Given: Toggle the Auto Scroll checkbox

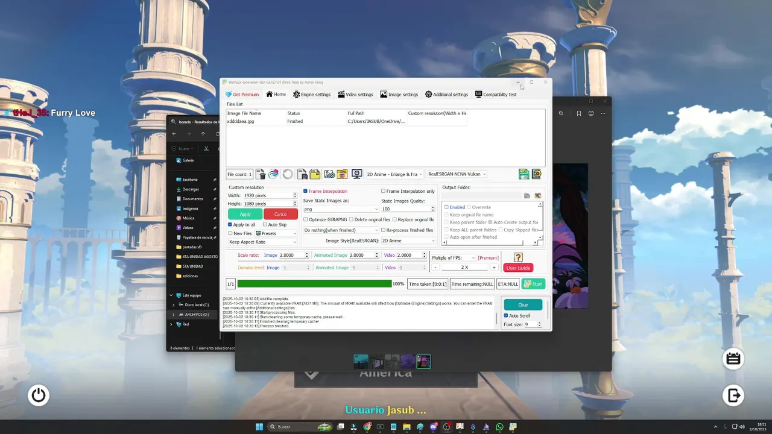Looking at the screenshot, I should coord(506,315).
